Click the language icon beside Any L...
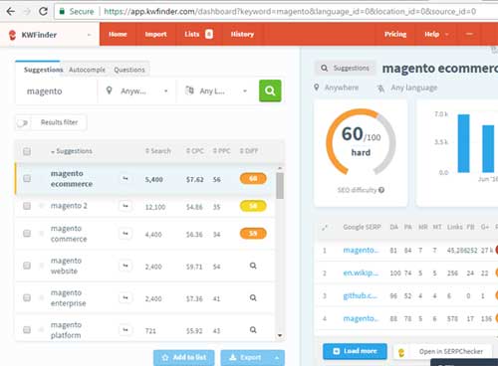 click(189, 91)
